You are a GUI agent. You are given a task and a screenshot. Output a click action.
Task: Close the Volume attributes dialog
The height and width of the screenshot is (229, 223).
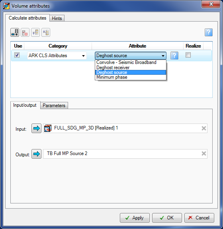211,4
